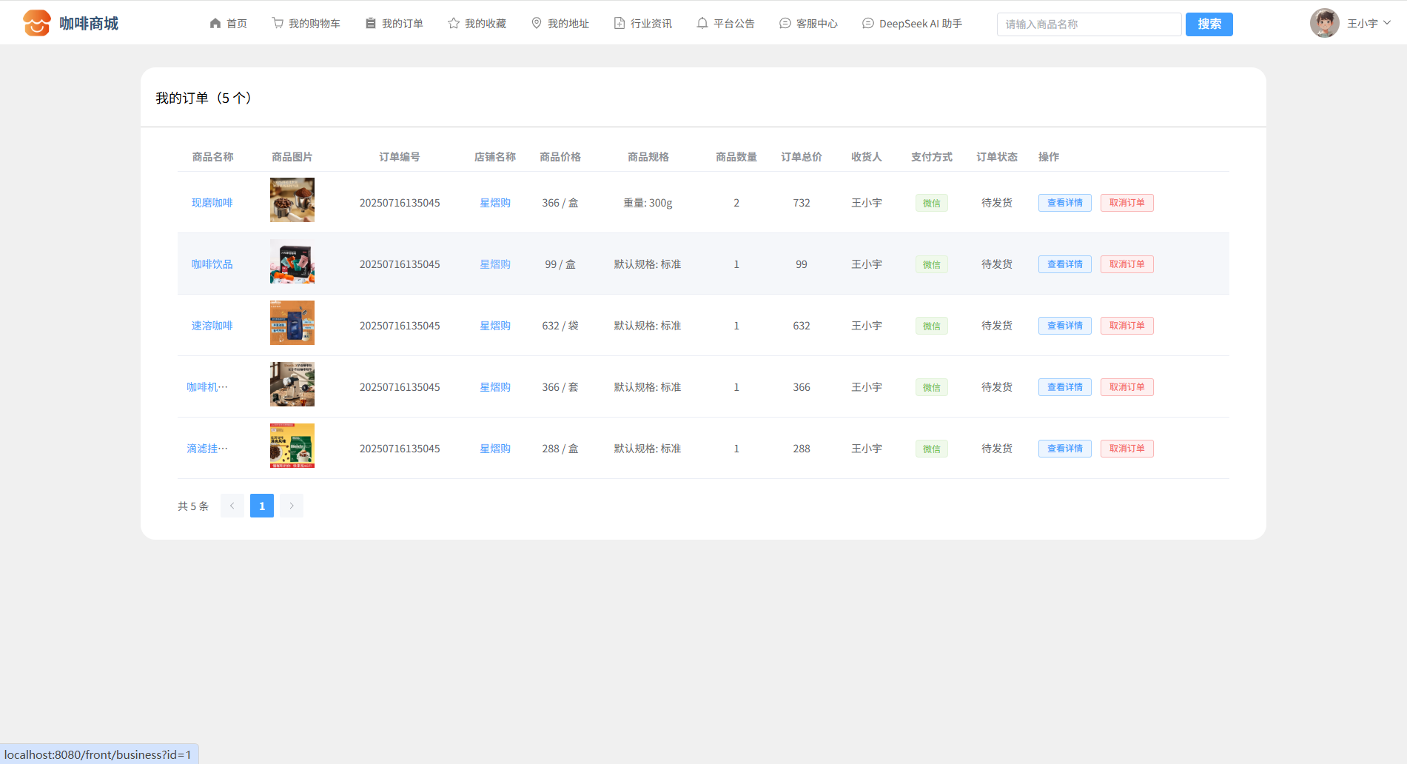The image size is (1407, 764).
Task: Open the 客服中心 support center
Action: pos(808,24)
